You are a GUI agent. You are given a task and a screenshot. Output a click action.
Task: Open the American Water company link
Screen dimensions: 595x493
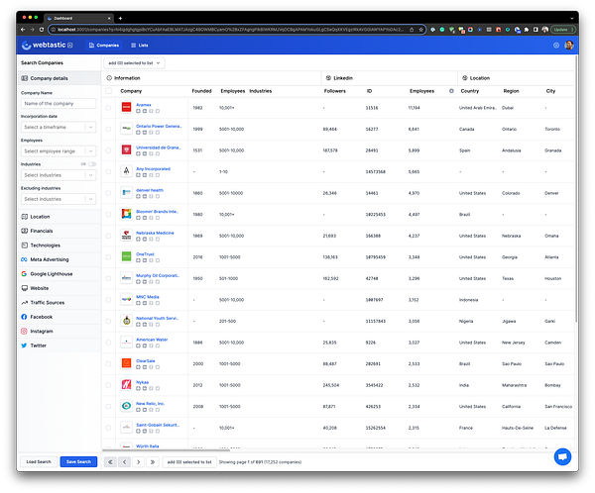(x=152, y=340)
